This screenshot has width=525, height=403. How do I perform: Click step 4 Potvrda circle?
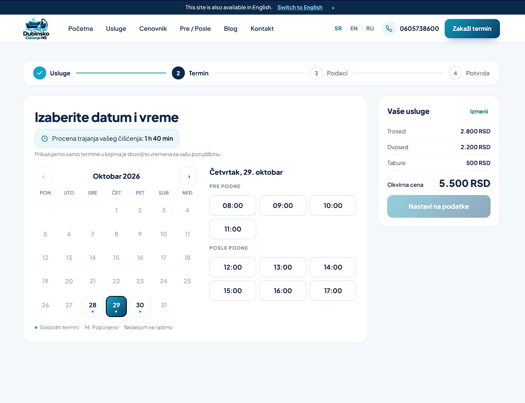(x=455, y=73)
